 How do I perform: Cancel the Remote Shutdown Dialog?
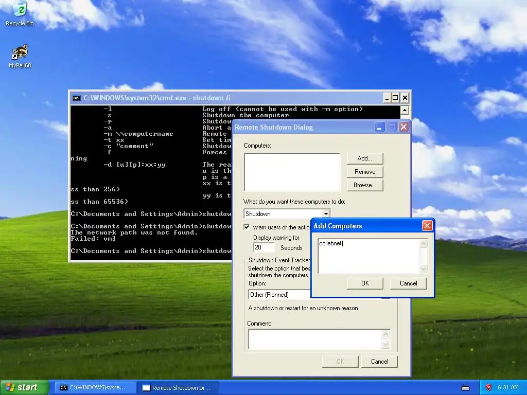coord(379,362)
